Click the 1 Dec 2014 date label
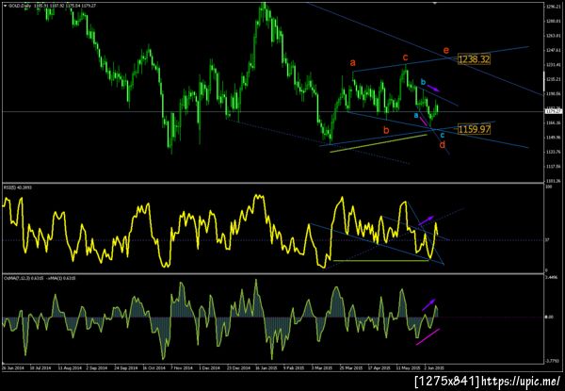 coord(209,368)
